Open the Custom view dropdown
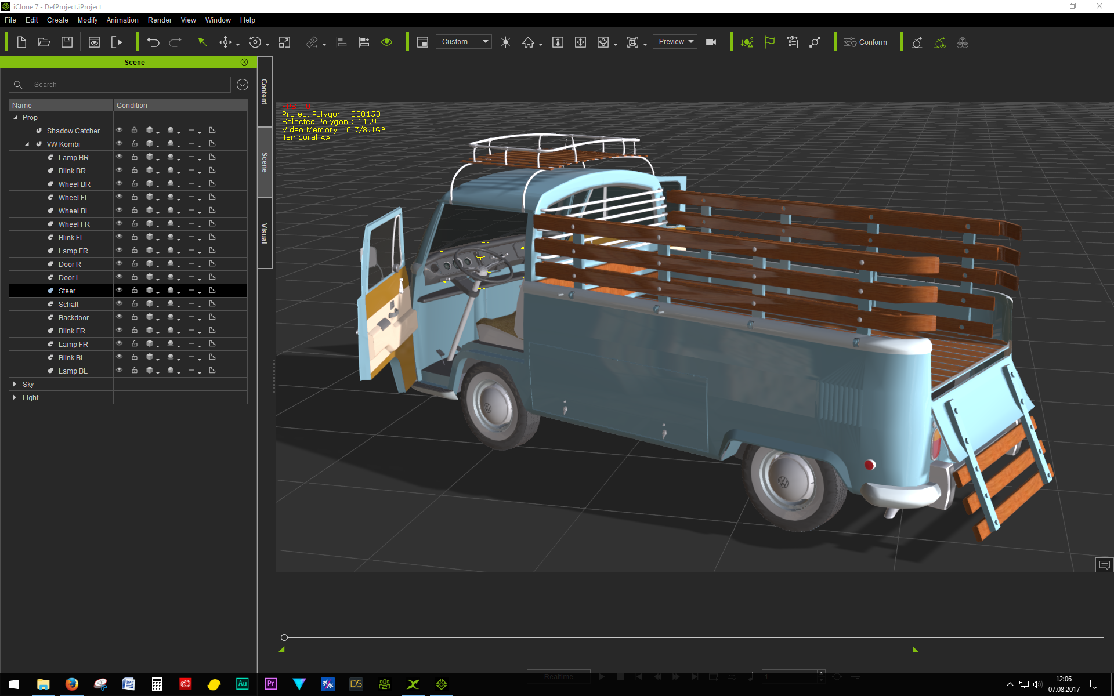The image size is (1114, 696). [x=464, y=42]
